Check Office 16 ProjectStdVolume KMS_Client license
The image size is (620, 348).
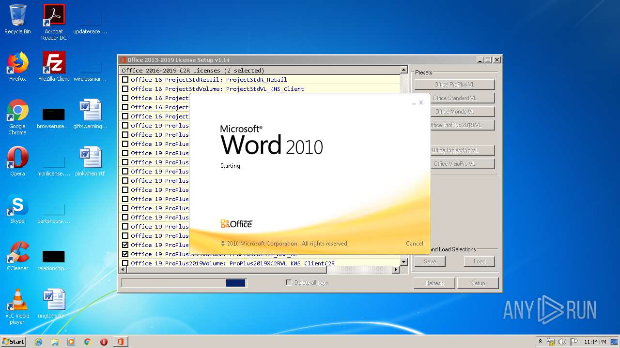click(125, 89)
